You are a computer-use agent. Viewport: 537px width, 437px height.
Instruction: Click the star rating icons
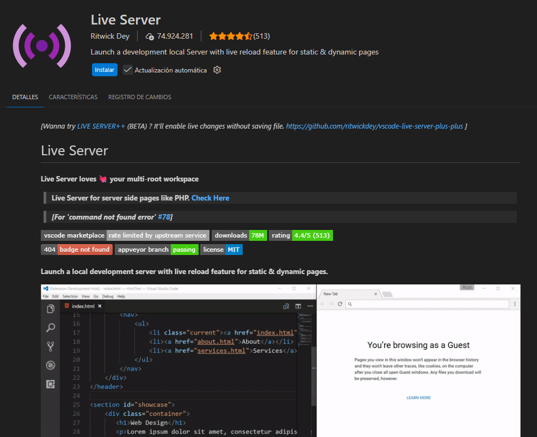tap(230, 37)
